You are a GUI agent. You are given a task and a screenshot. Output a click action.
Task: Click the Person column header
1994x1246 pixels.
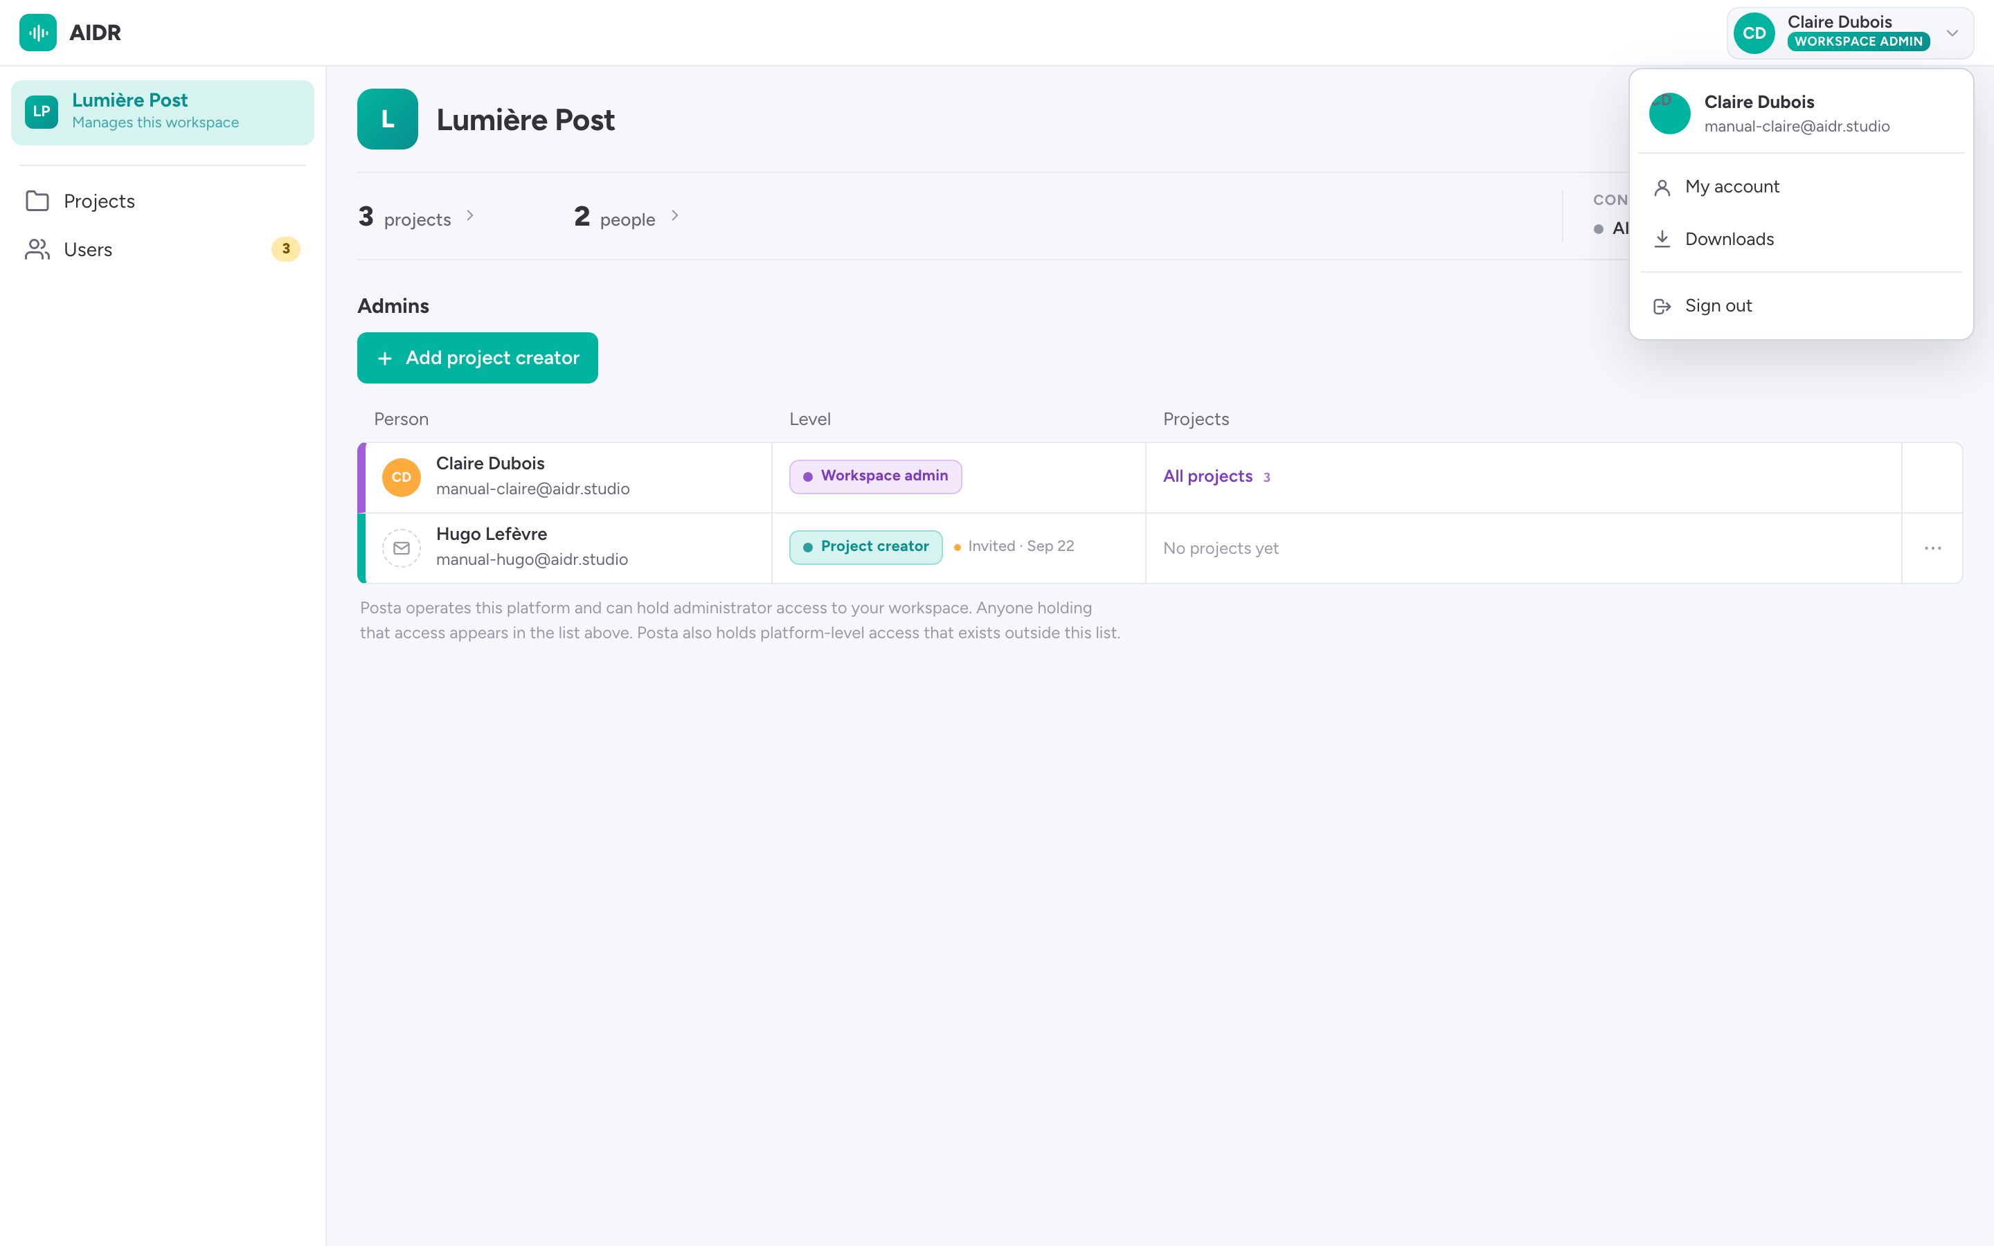[x=402, y=419]
